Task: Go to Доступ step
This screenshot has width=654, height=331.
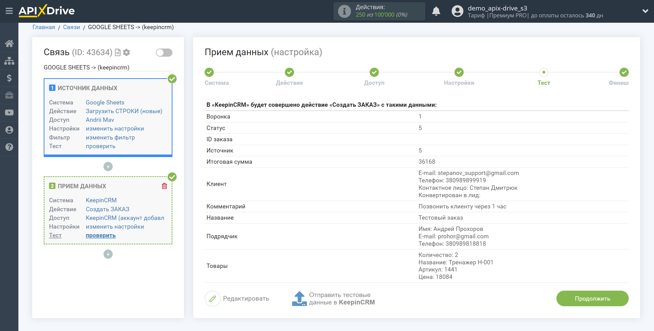Action: 374,73
